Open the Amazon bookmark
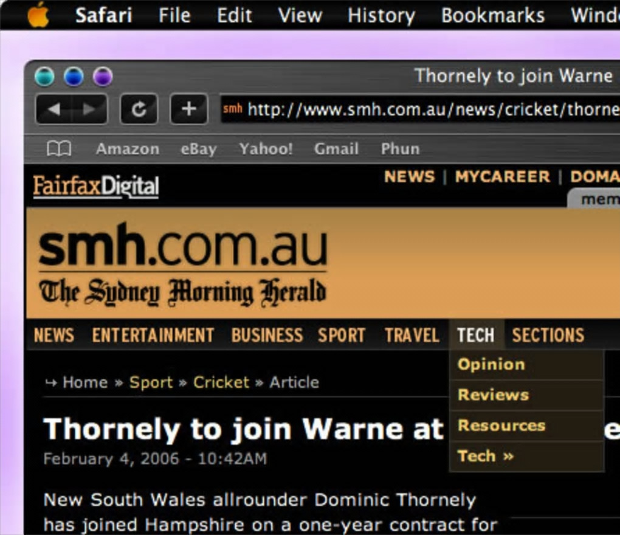The height and width of the screenshot is (535, 620). [128, 149]
